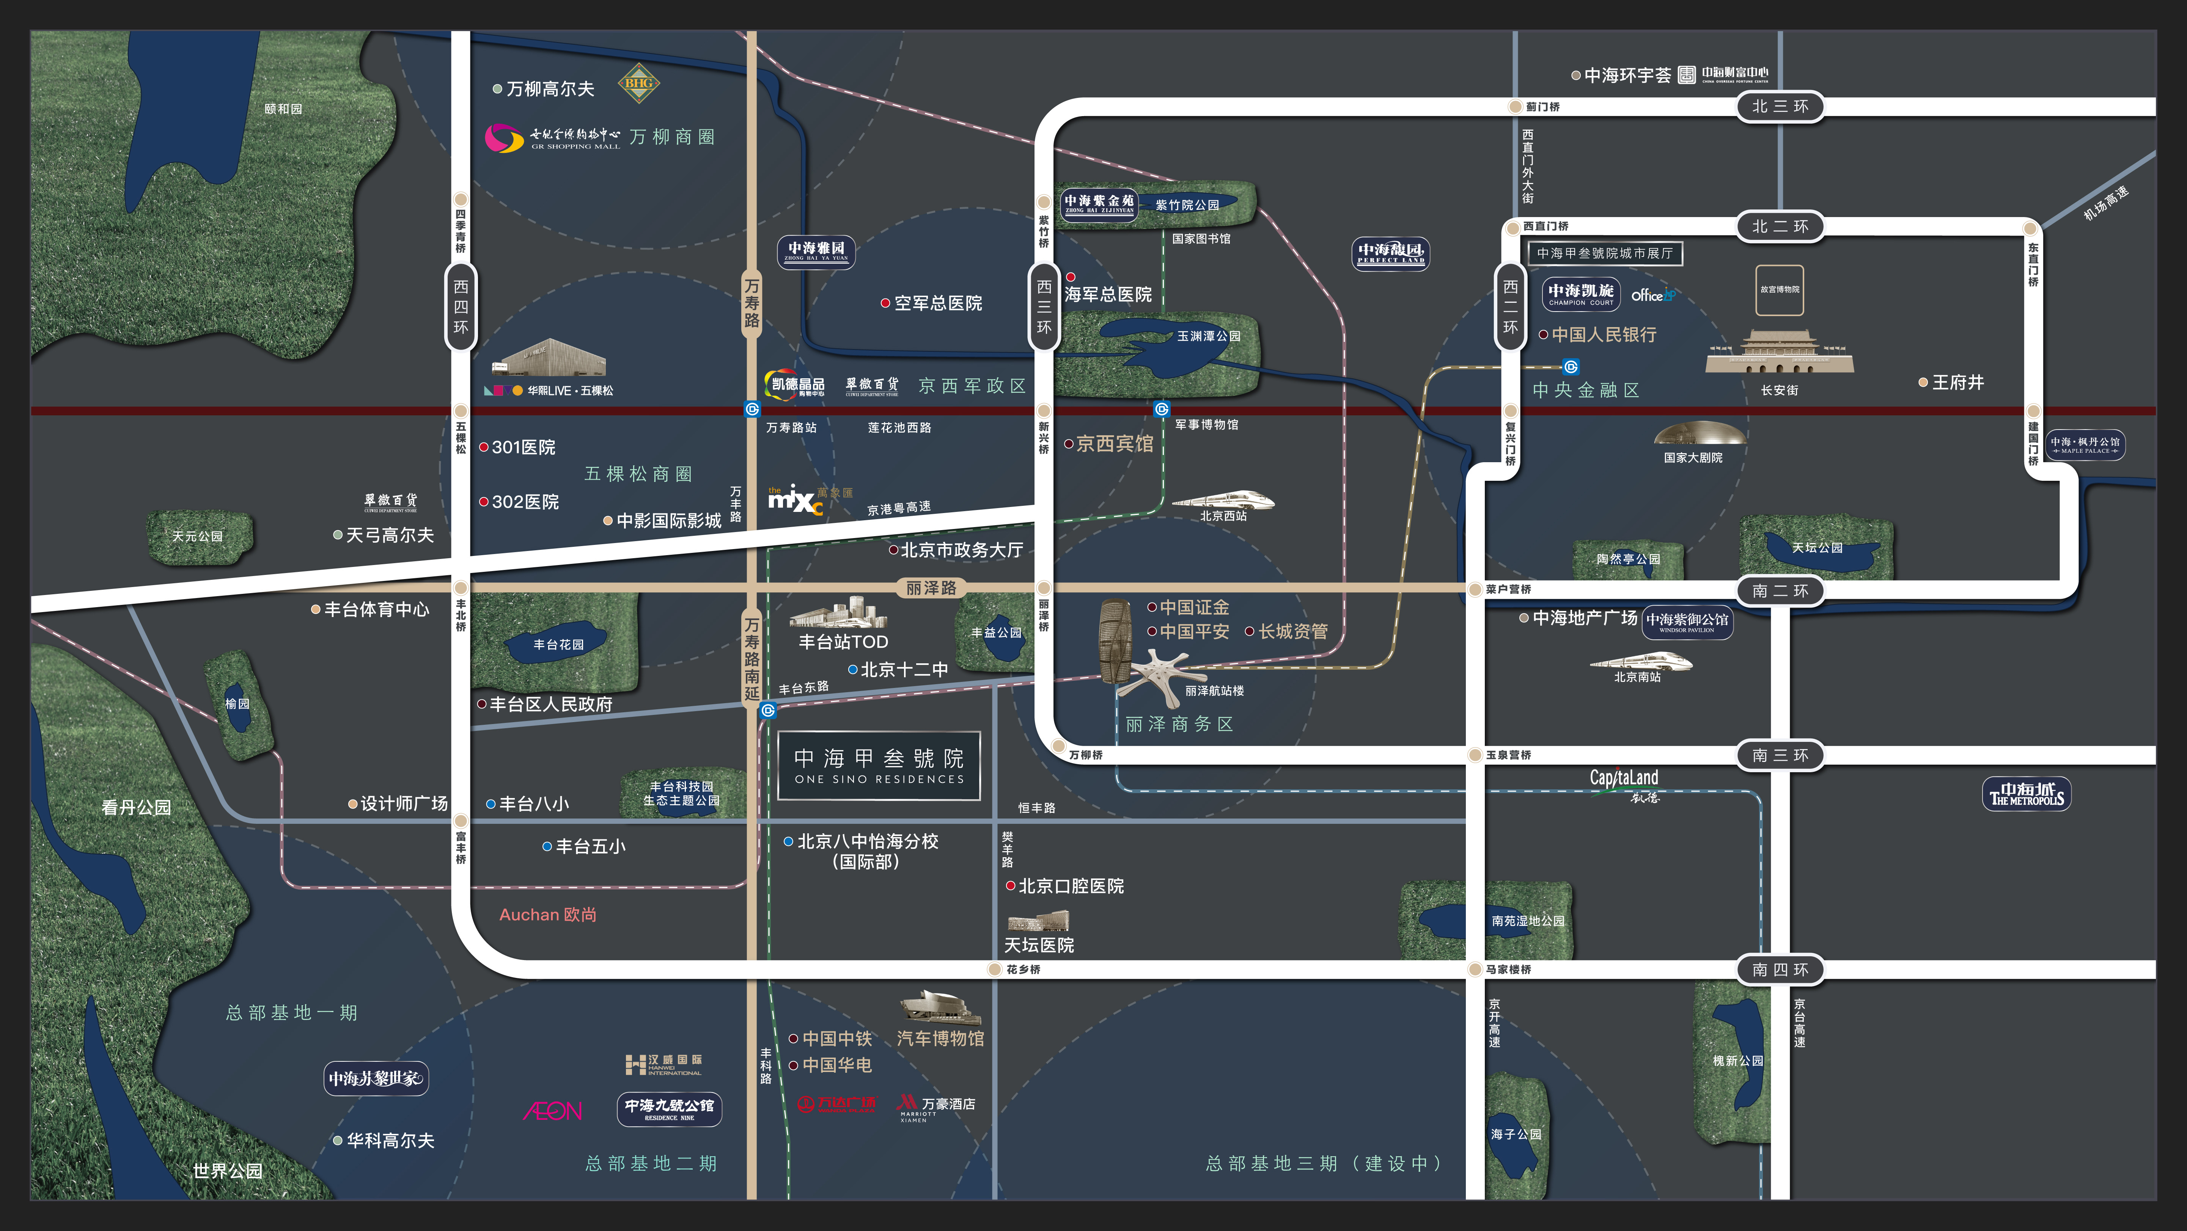The image size is (2187, 1231).
Task: Click the red dot beside 301医院
Action: (x=484, y=447)
